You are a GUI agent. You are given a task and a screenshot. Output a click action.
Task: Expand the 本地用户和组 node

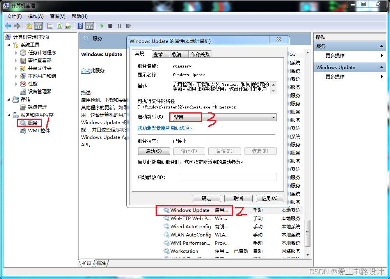click(16, 76)
